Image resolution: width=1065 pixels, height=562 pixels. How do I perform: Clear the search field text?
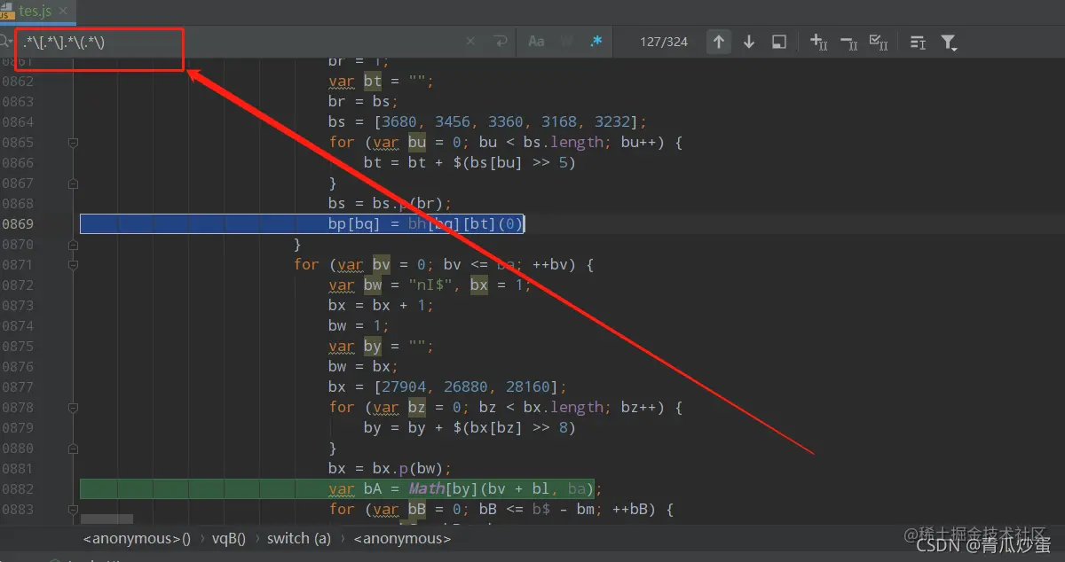[470, 42]
